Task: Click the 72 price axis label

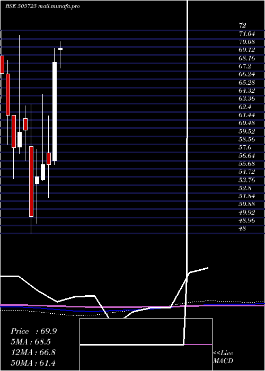Action: tap(243, 25)
